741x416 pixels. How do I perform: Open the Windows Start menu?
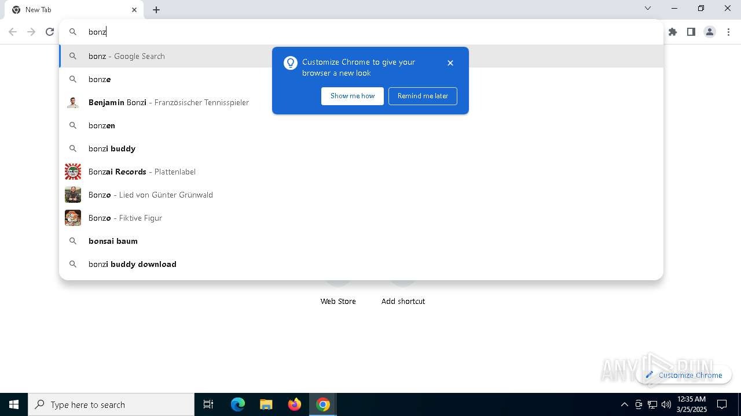pos(14,404)
